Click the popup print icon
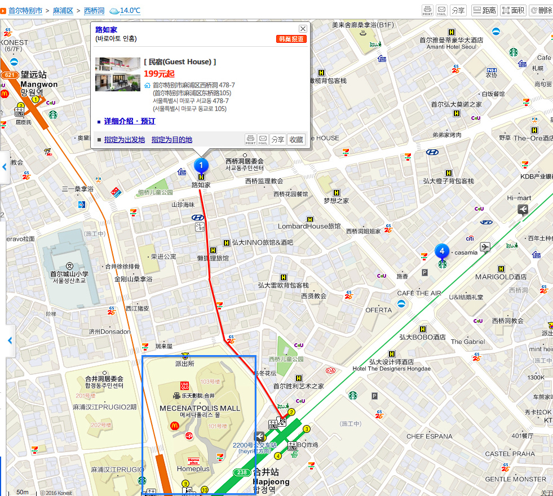Viewport: 553px width, 496px height. point(250,139)
